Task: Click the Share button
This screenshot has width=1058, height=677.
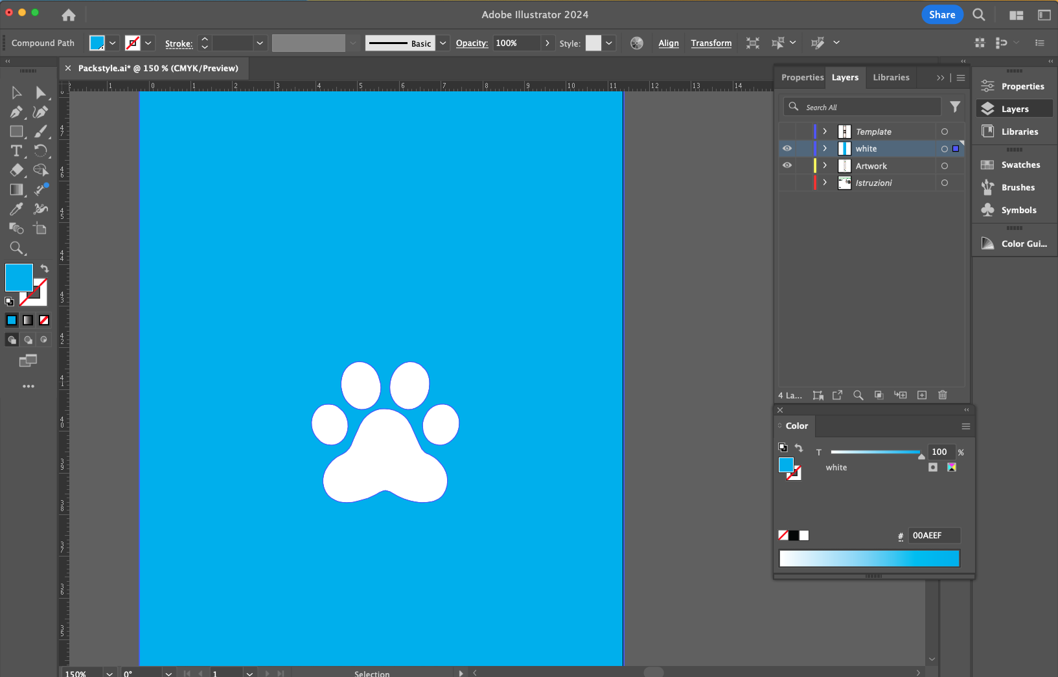Action: click(941, 15)
